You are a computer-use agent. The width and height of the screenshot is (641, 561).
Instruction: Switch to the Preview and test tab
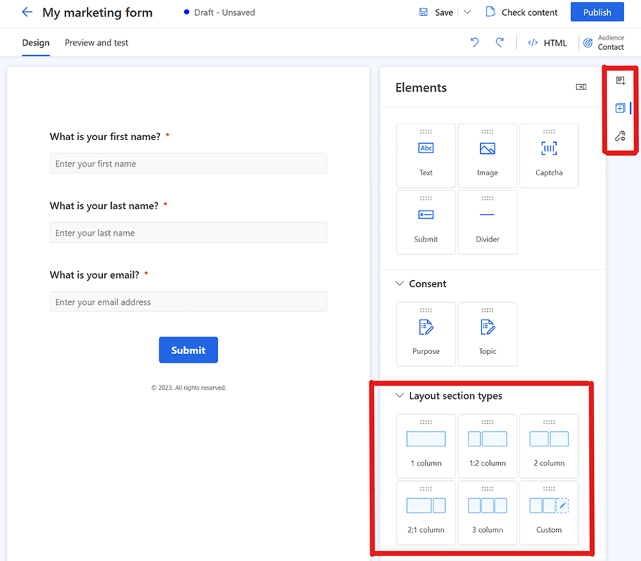tap(97, 43)
